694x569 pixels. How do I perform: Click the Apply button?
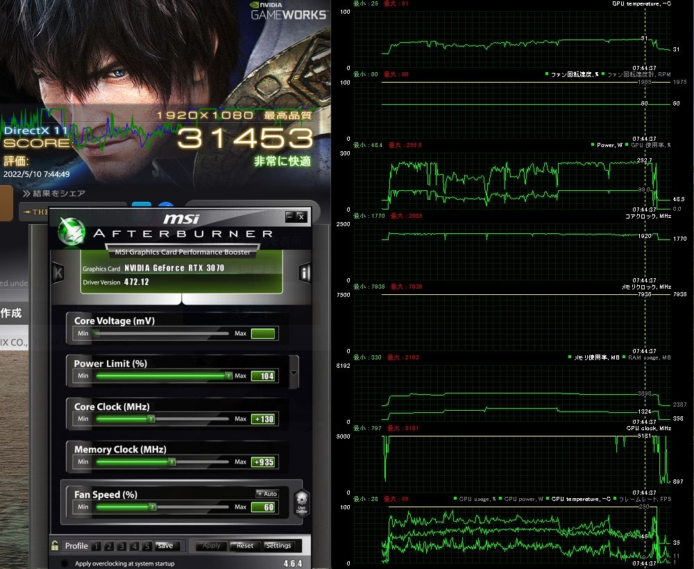tap(211, 546)
